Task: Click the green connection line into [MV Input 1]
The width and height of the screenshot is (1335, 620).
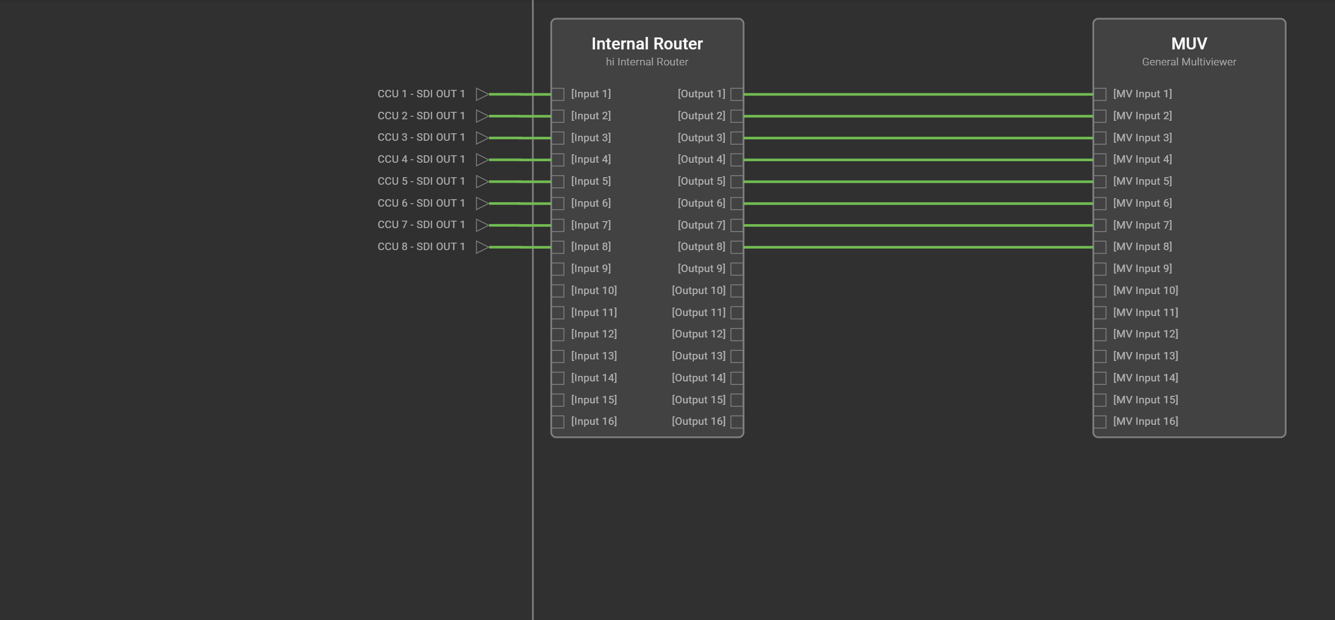Action: point(918,94)
